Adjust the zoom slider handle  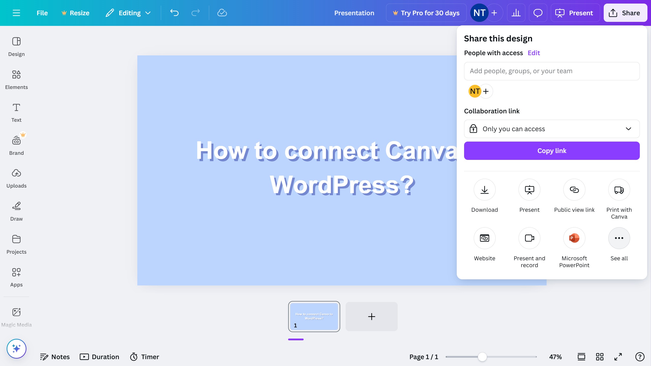point(482,357)
